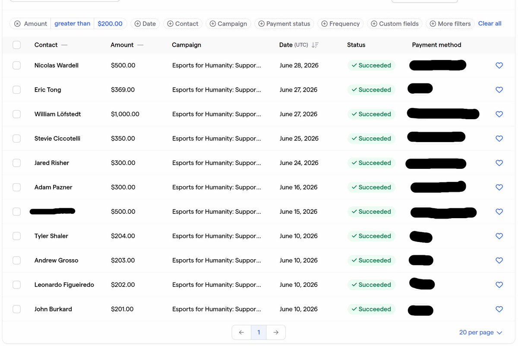Click the Amount filter label chip

tap(35, 24)
